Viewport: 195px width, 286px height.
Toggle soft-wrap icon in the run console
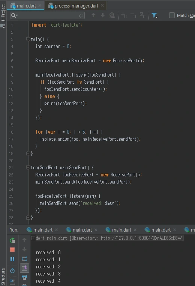point(24,259)
